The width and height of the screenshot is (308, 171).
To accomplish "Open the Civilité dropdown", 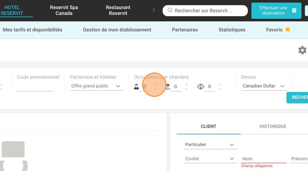I will pos(210,159).
